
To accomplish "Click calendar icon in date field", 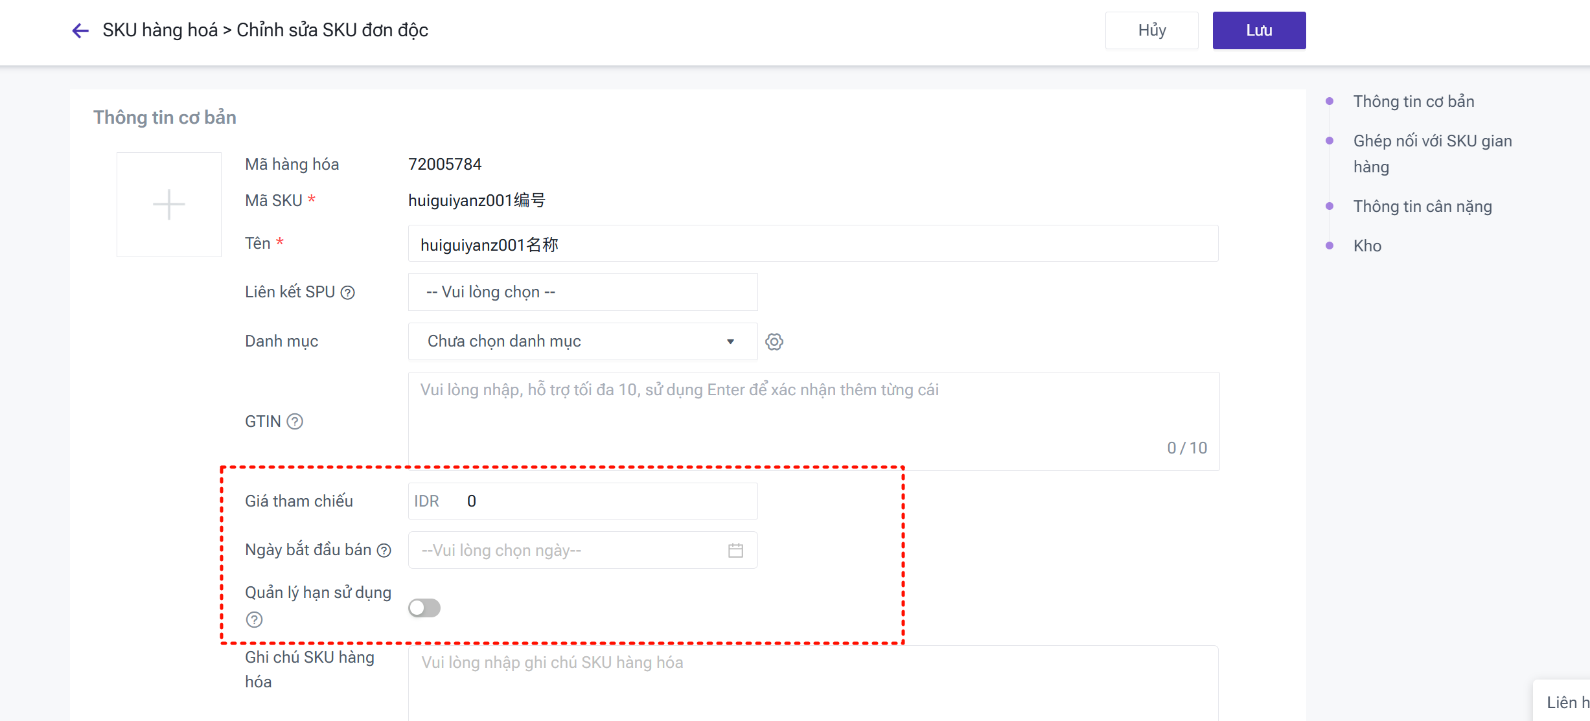I will point(735,551).
